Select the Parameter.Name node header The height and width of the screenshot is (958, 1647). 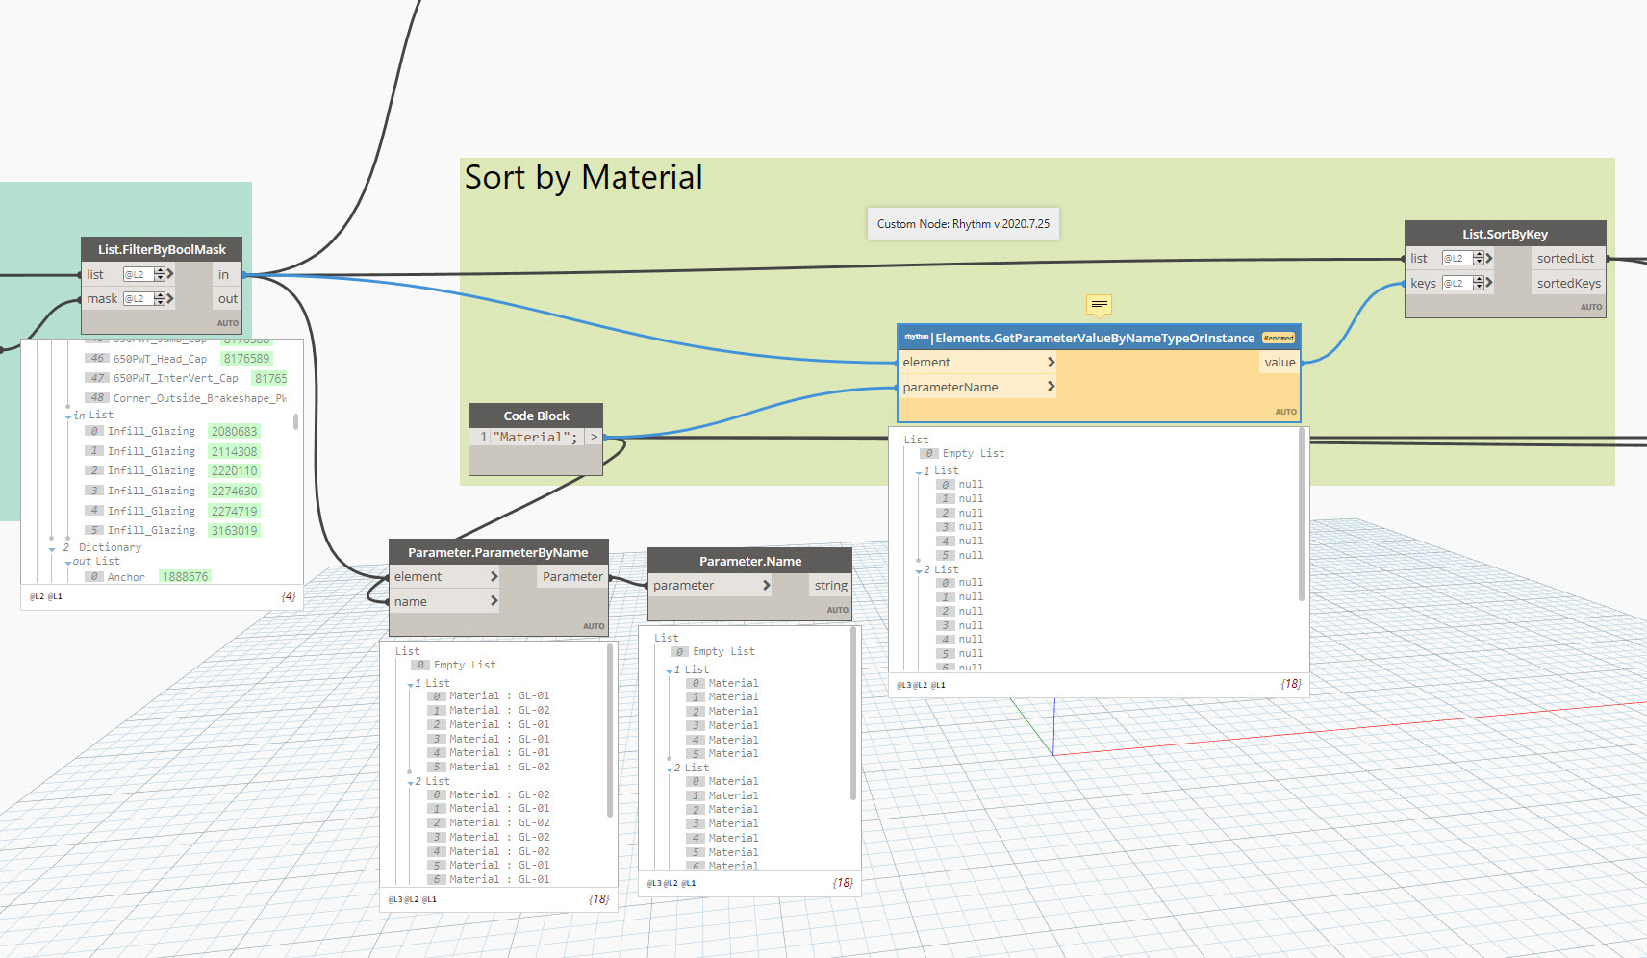coord(750,561)
